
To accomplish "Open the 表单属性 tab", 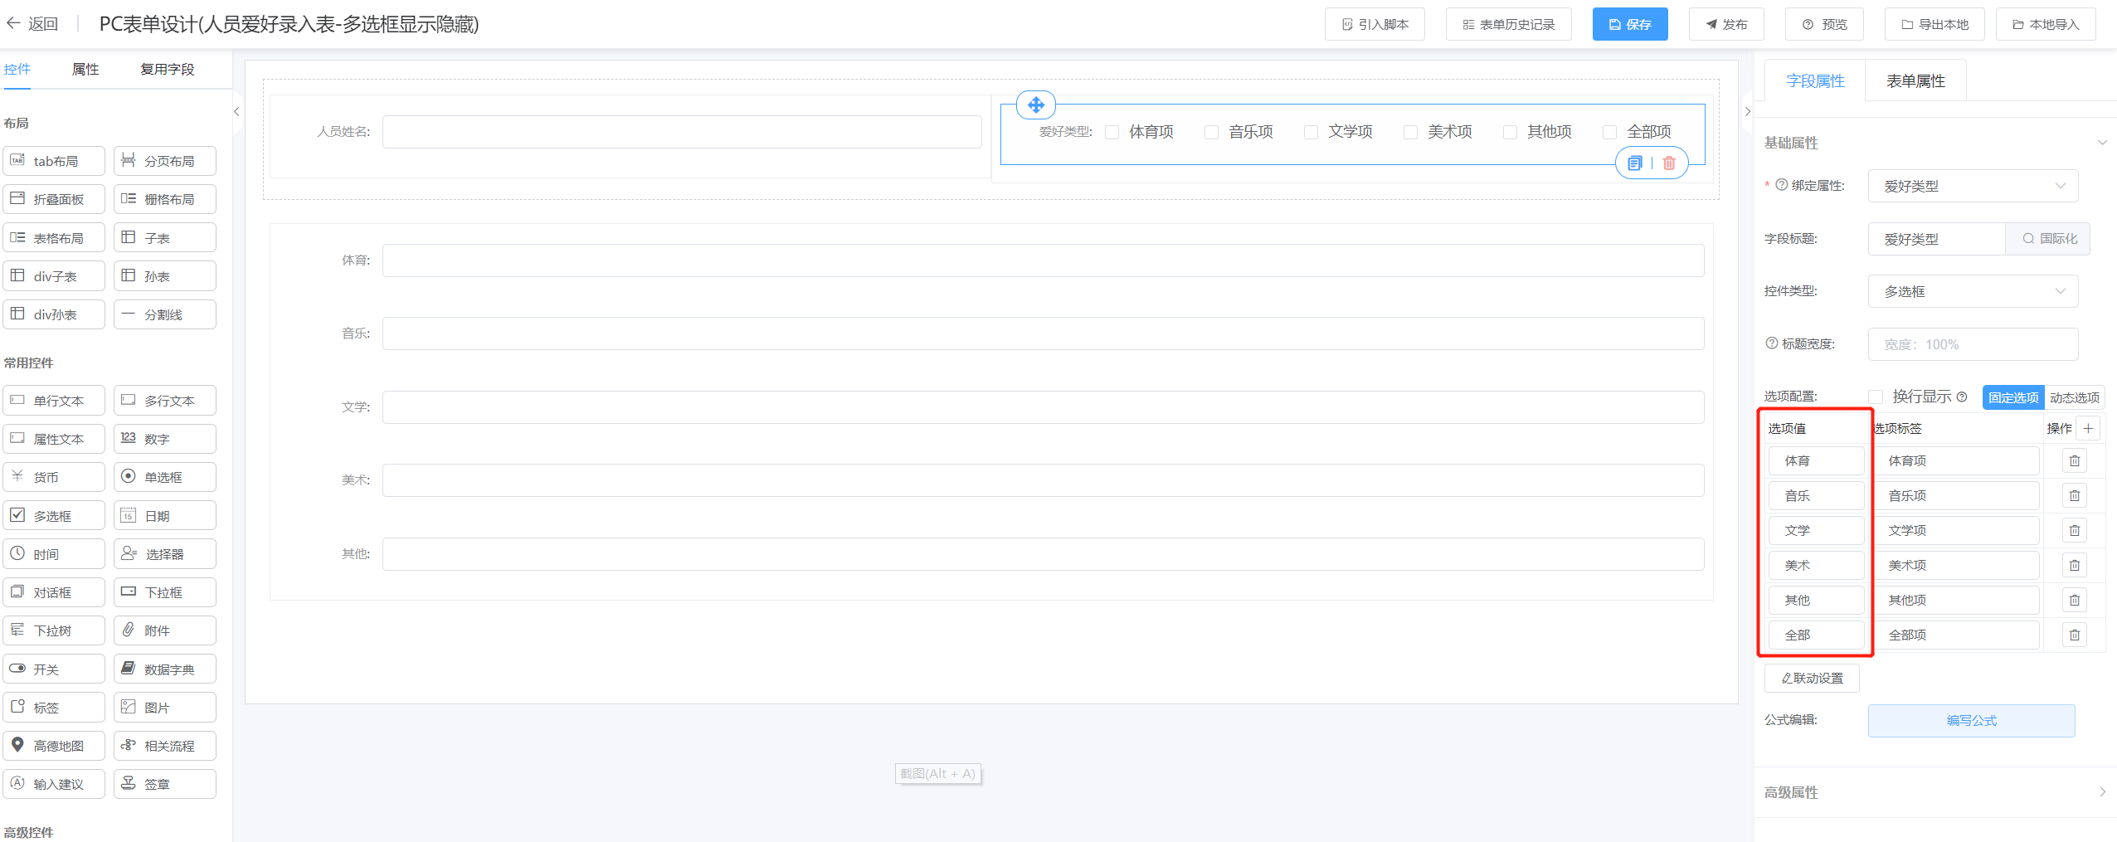I will pyautogui.click(x=1915, y=81).
